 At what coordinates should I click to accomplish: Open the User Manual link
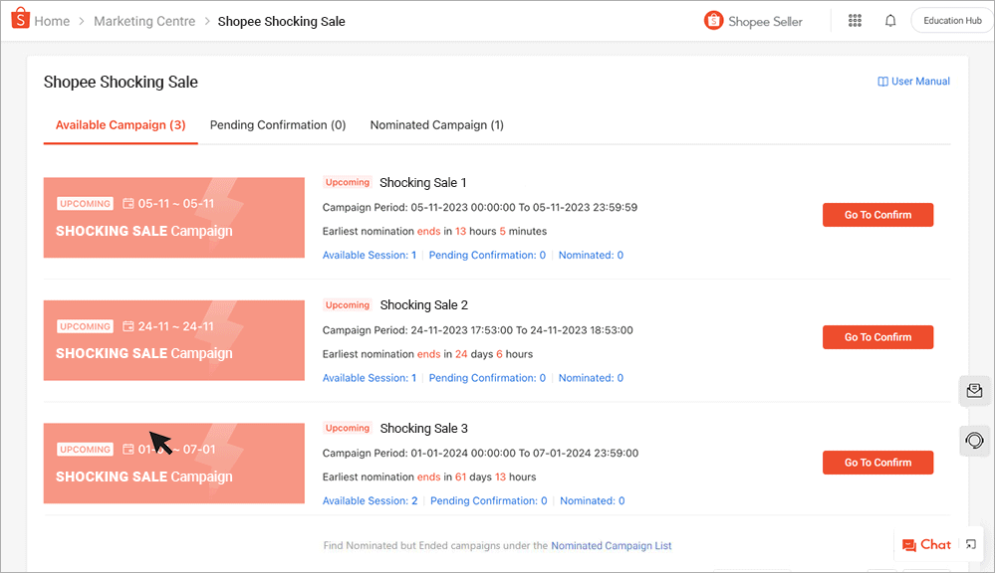pyautogui.click(x=913, y=81)
